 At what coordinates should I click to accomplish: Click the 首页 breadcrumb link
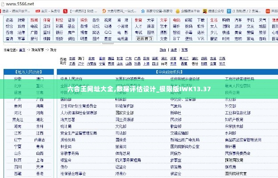(x=22, y=50)
